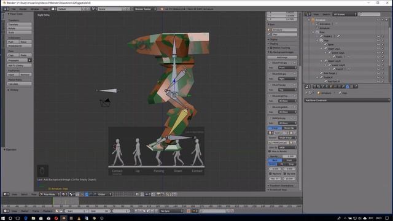Open the Blender Render engine dropdown
393x221 pixels.
tap(145, 9)
